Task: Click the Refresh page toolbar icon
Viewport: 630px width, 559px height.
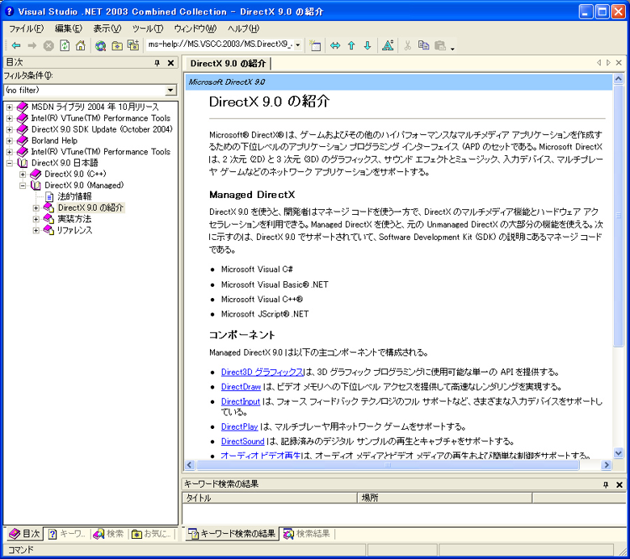Action: (x=65, y=46)
